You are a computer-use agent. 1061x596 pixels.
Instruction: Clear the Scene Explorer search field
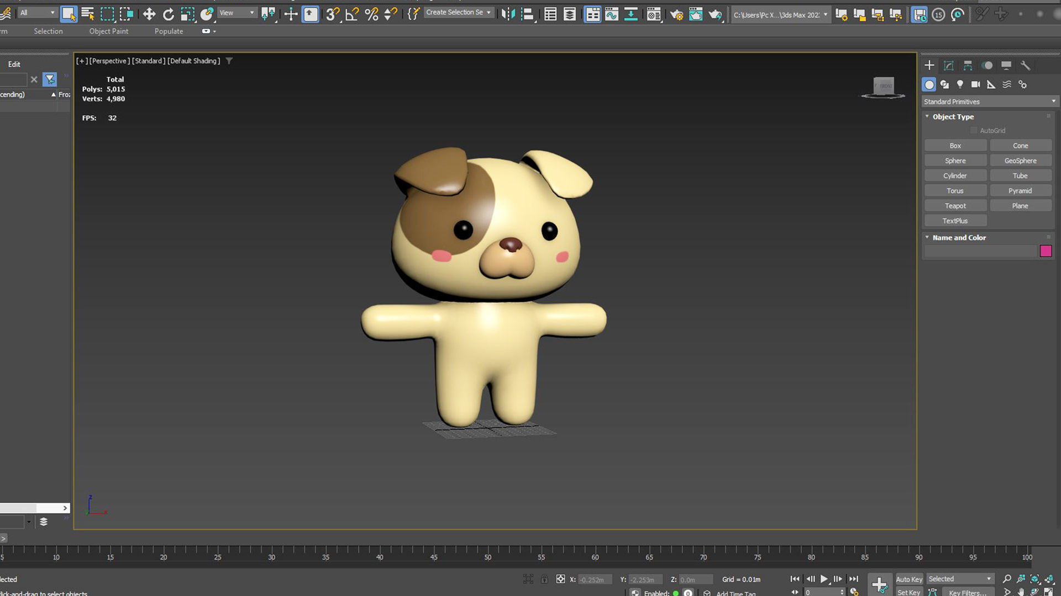tap(34, 79)
